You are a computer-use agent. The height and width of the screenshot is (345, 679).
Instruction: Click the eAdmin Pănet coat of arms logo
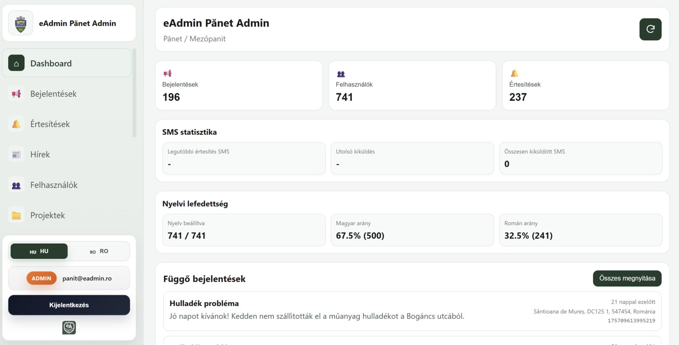20,23
